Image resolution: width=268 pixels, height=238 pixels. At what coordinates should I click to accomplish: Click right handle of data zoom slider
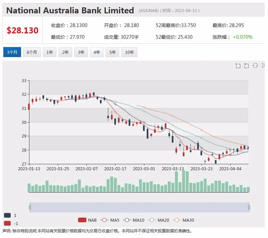pos(249,207)
